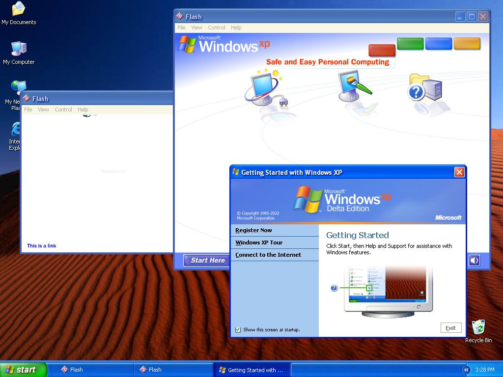Screen dimensions: 503x377
Task: Click the monitor illustration thumbnail
Action: (x=388, y=291)
